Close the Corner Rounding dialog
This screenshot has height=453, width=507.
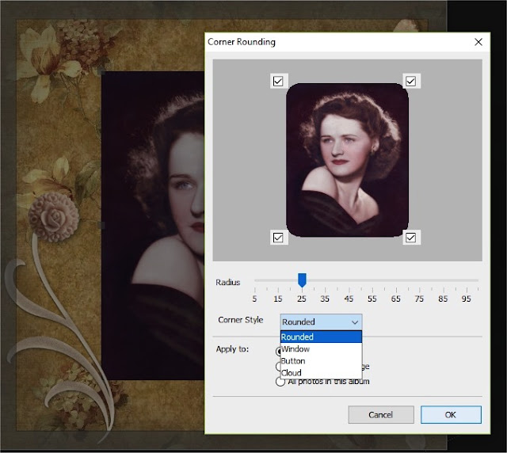[478, 41]
